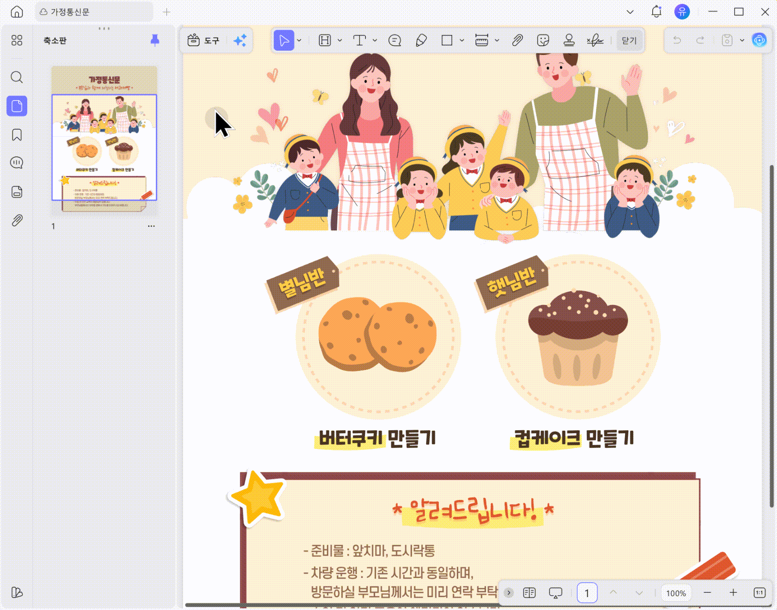777x610 pixels.
Task: Select the pencil drawing tool
Action: point(421,40)
